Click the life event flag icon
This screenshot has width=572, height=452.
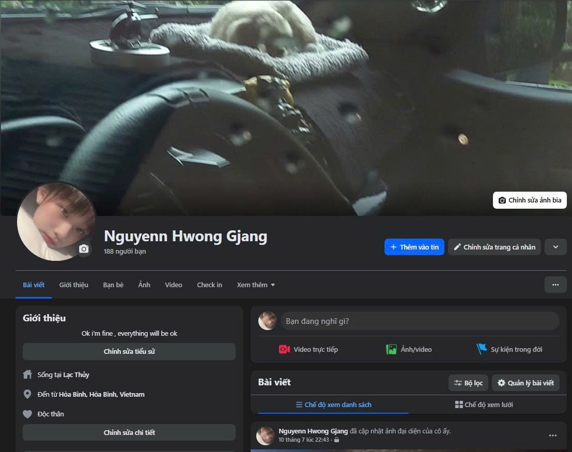click(x=482, y=349)
